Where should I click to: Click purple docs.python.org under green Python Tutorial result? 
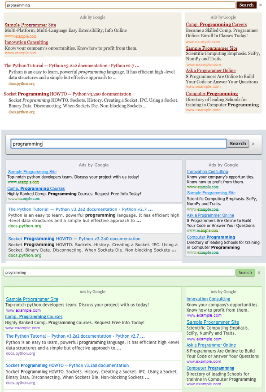click(21, 353)
